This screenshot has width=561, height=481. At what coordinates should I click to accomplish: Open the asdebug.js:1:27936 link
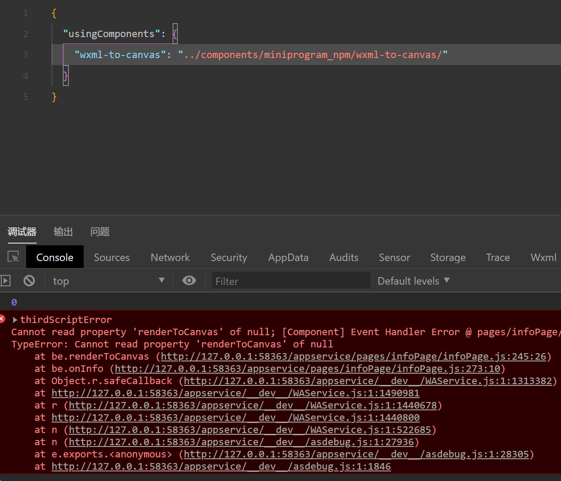coord(241,442)
